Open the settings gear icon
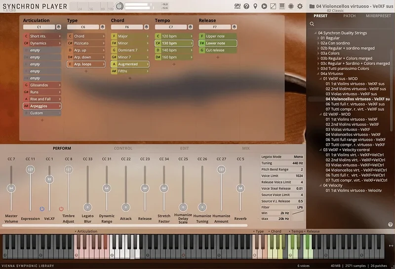 [300, 6]
